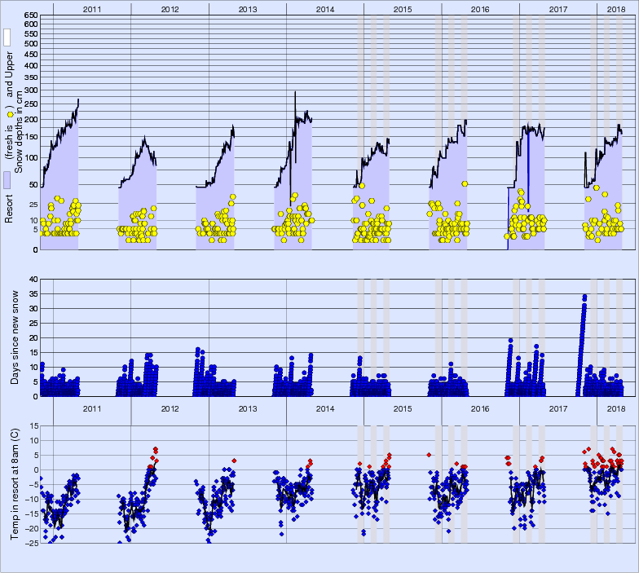The image size is (639, 573).
Task: Click the 2012 label below the days chart
Action: 170,408
